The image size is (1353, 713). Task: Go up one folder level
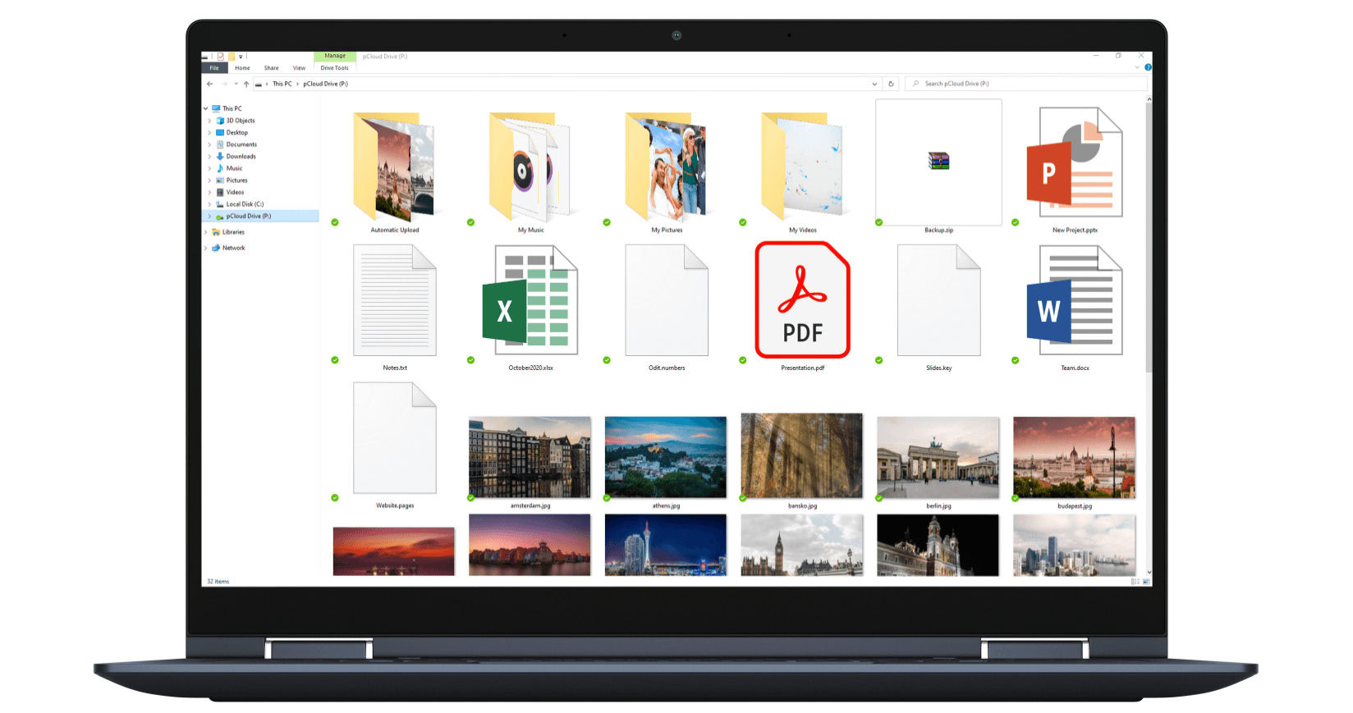pyautogui.click(x=246, y=84)
